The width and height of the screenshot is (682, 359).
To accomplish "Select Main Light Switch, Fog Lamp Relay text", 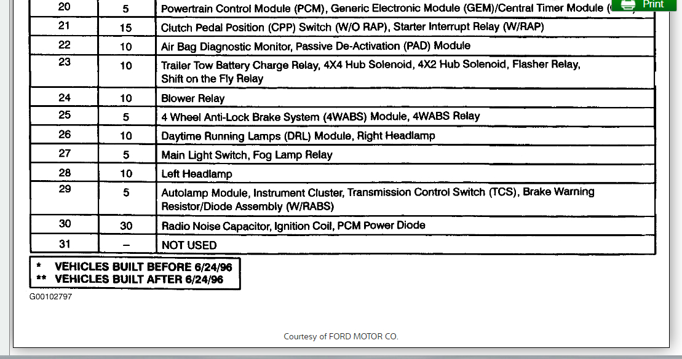I will click(x=247, y=155).
